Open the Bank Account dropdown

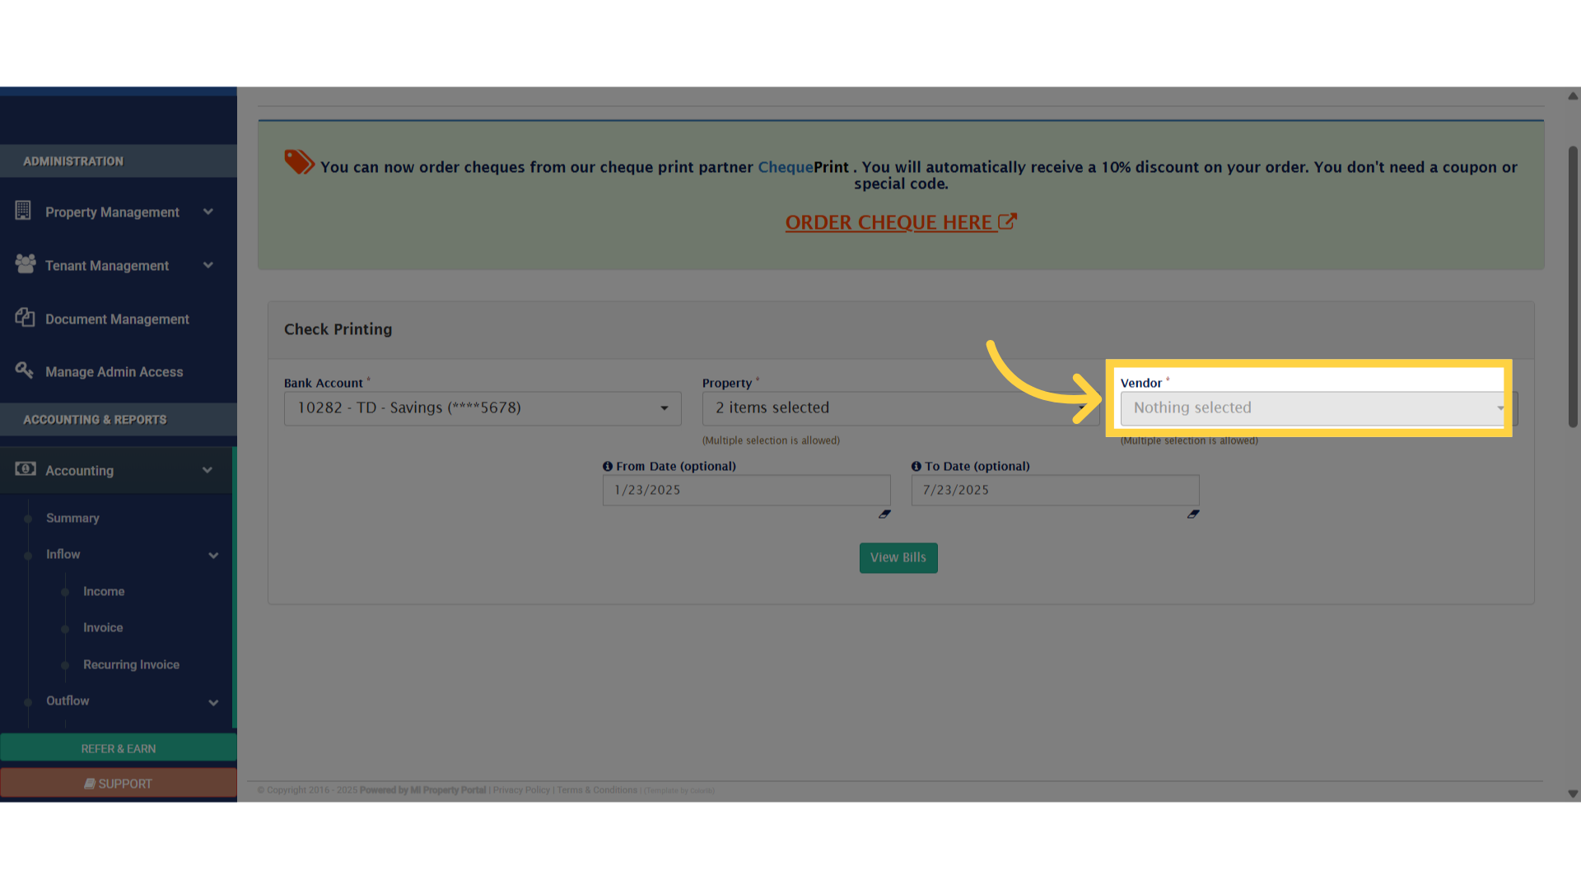point(482,408)
